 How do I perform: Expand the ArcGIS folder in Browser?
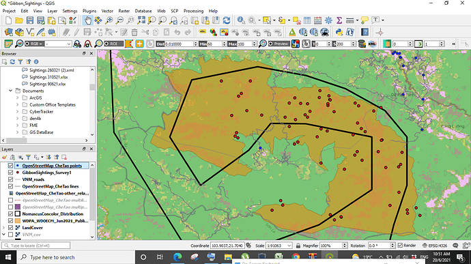point(17,98)
